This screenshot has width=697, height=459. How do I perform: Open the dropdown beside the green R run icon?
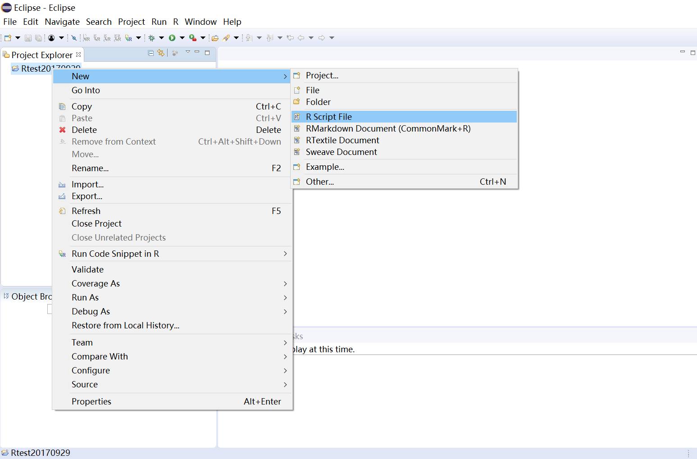coord(138,38)
